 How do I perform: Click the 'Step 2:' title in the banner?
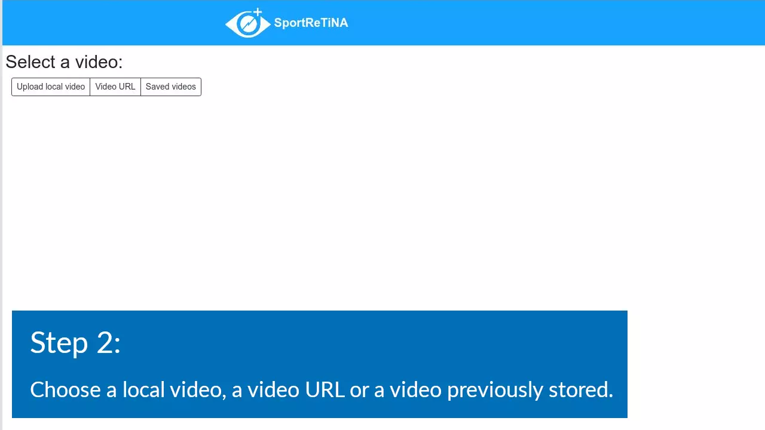coord(75,343)
